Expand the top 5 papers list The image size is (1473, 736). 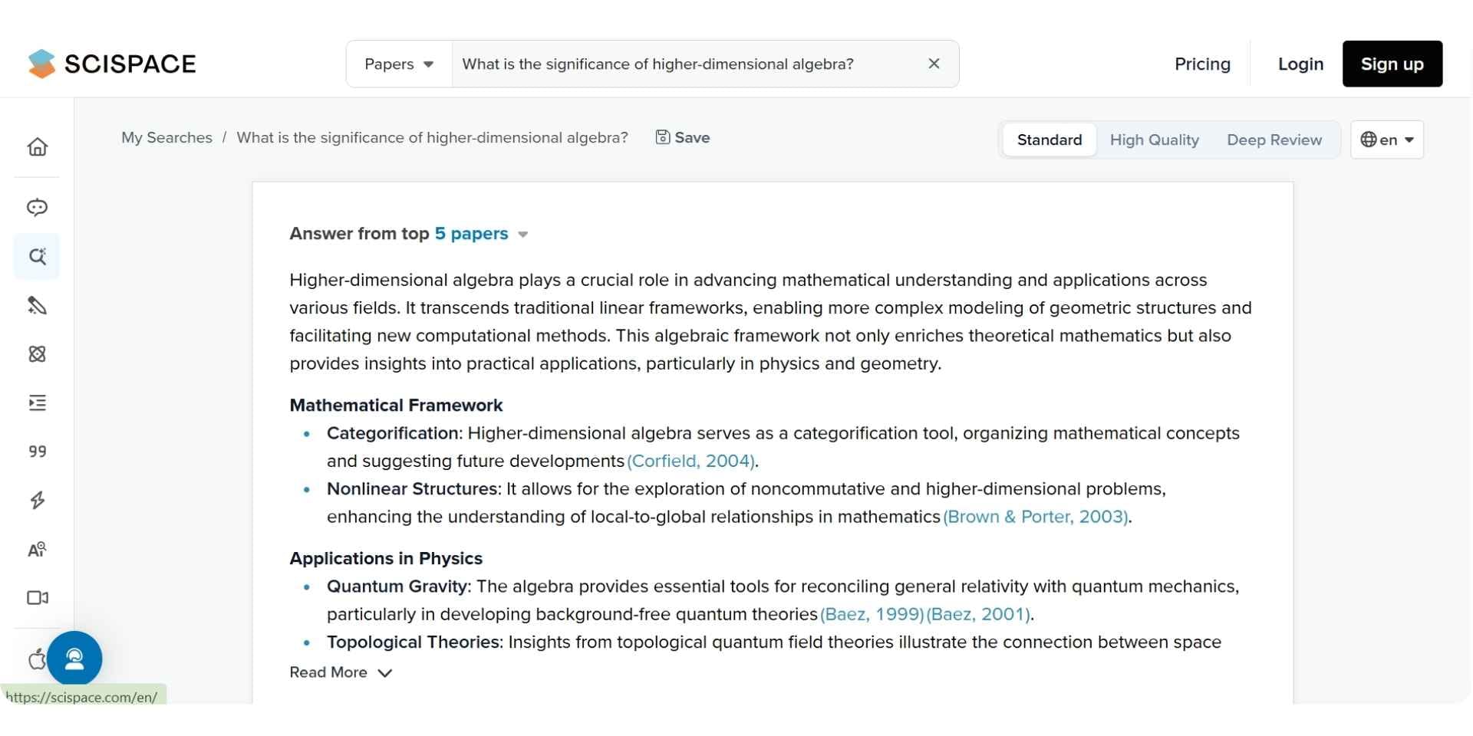tap(481, 234)
